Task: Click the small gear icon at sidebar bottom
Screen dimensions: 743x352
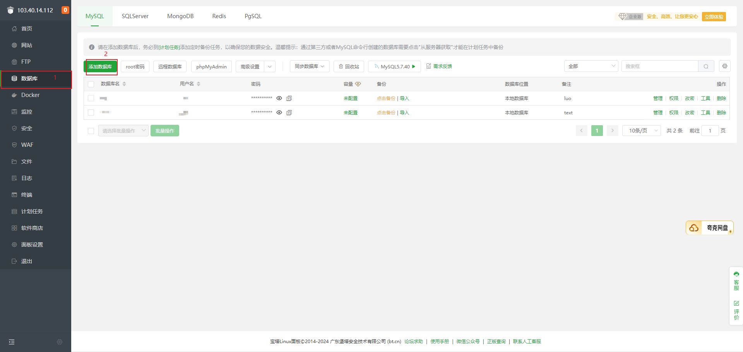Action: tap(60, 342)
